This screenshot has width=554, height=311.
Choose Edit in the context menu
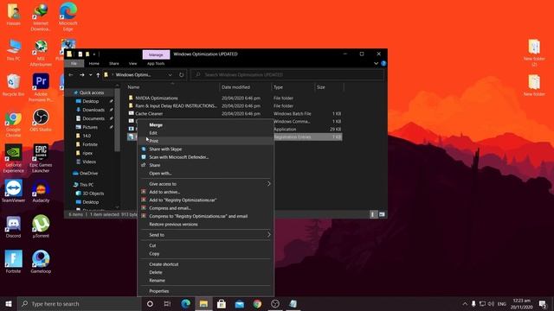point(206,133)
